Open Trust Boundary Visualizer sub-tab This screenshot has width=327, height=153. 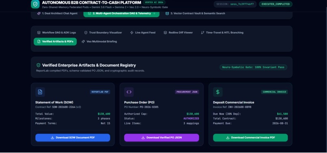tap(103, 33)
